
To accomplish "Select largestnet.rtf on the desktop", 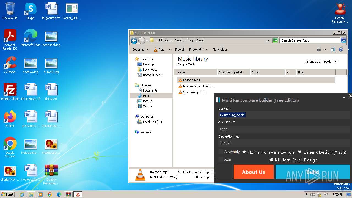I will [51, 11].
